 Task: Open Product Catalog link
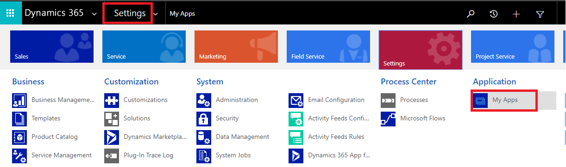point(55,137)
